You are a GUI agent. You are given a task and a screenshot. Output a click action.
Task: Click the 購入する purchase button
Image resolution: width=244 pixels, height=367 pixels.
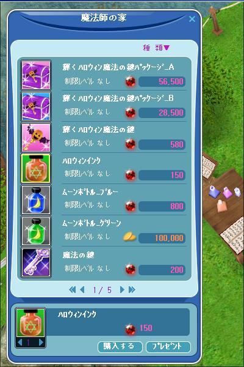point(120,346)
